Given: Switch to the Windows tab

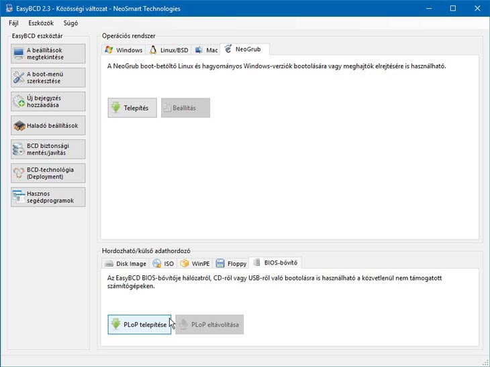Looking at the screenshot, I should point(124,50).
